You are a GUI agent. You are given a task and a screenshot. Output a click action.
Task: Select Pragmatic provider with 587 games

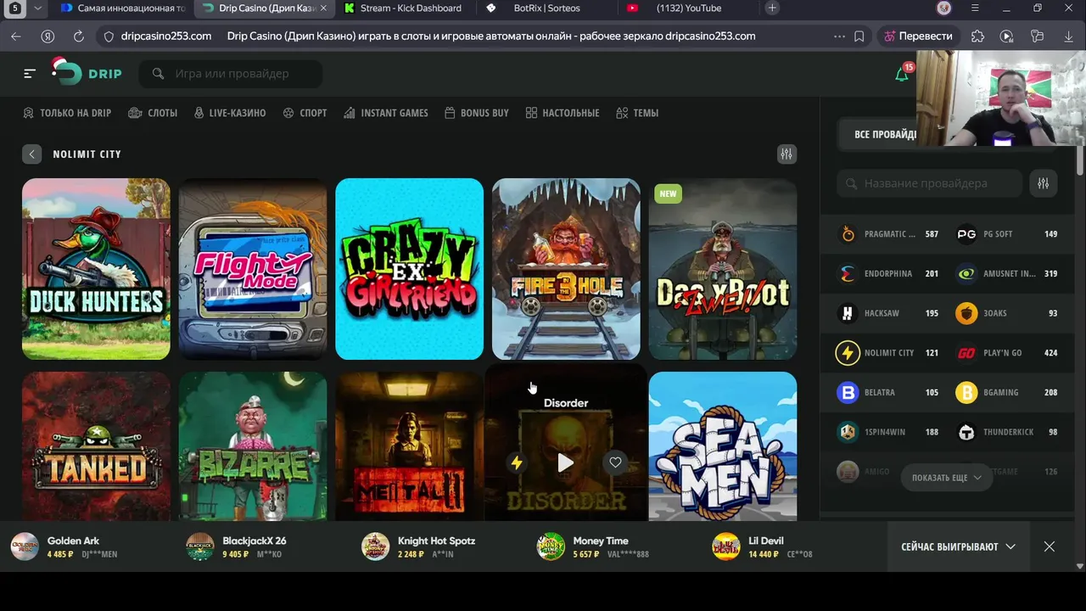(x=888, y=234)
